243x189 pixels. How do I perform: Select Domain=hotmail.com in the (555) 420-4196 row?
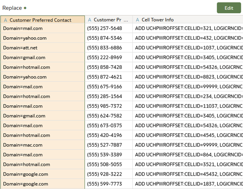pos(43,135)
